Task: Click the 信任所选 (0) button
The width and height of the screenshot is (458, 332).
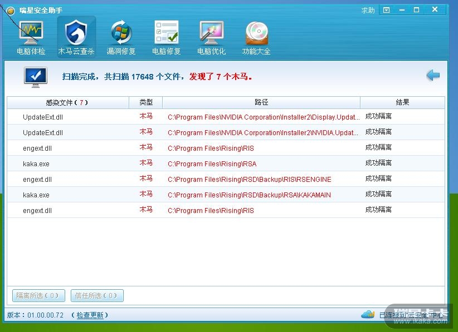Action: click(x=97, y=295)
